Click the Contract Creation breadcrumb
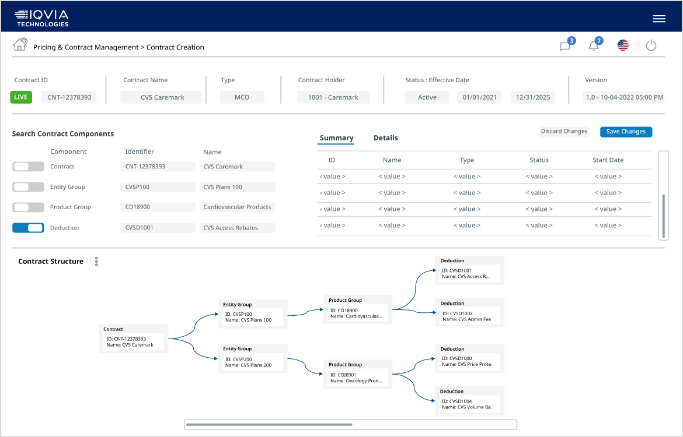The height and width of the screenshot is (437, 683). (x=175, y=47)
